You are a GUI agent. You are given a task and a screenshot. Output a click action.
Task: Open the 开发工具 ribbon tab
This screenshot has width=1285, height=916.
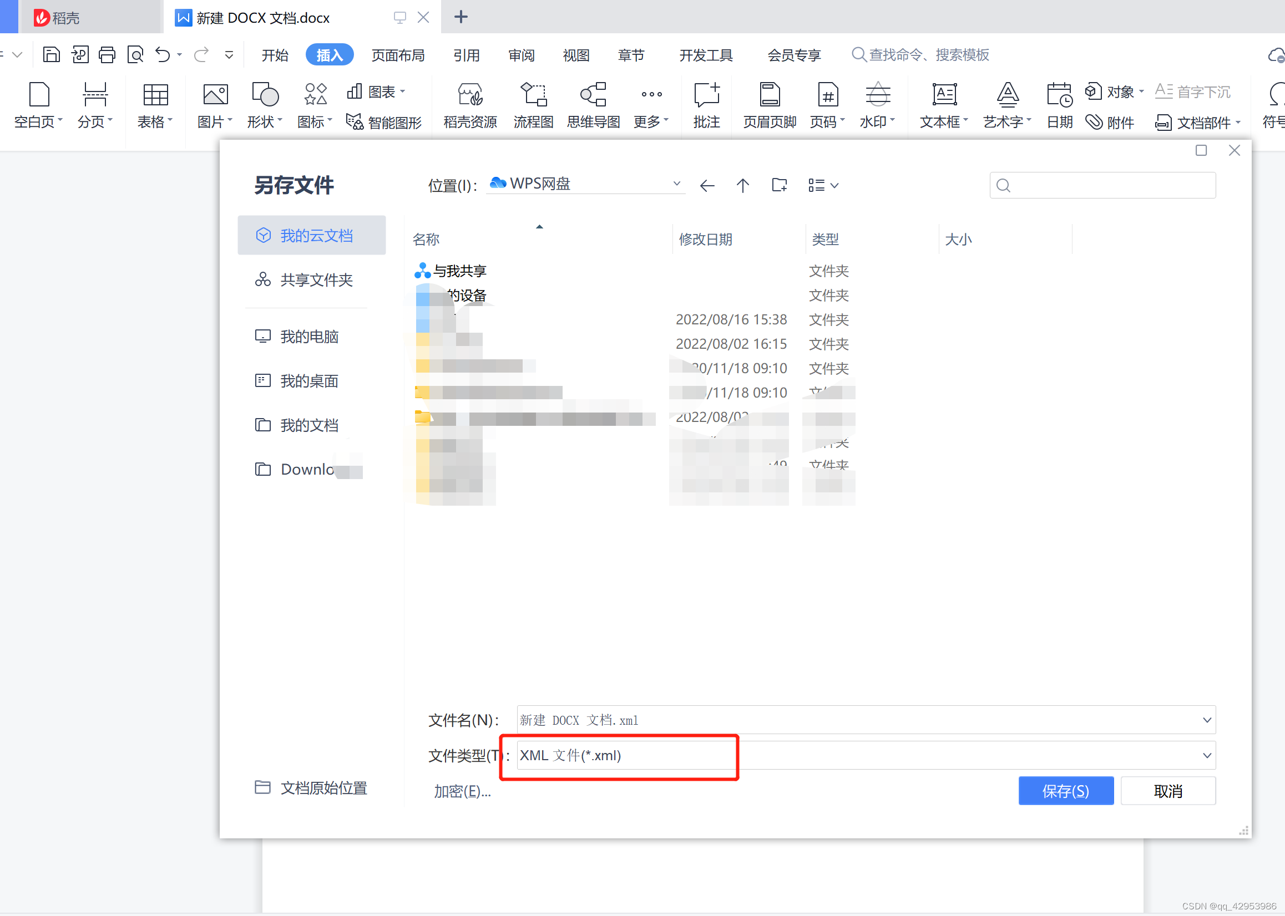point(705,55)
